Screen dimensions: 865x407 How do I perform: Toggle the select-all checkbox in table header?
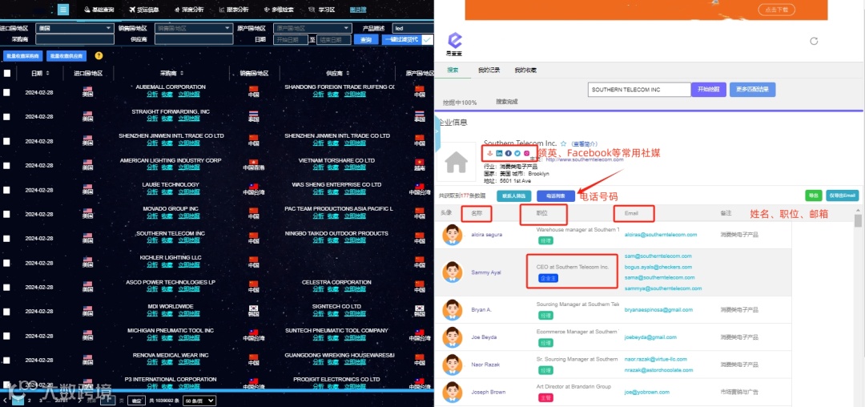tap(6, 74)
